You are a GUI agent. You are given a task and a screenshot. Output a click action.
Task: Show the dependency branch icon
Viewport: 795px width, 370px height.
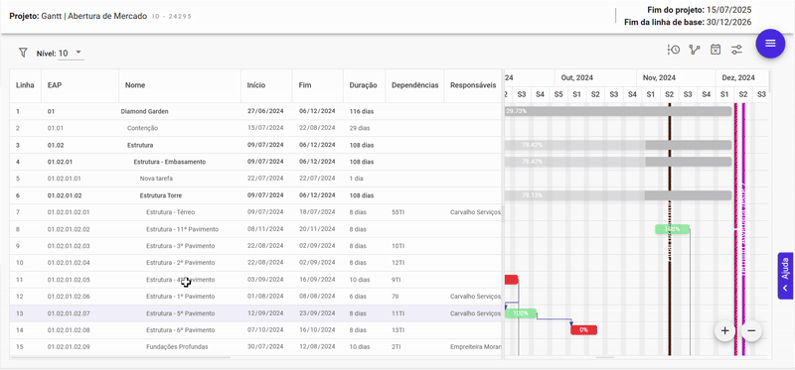(x=694, y=50)
